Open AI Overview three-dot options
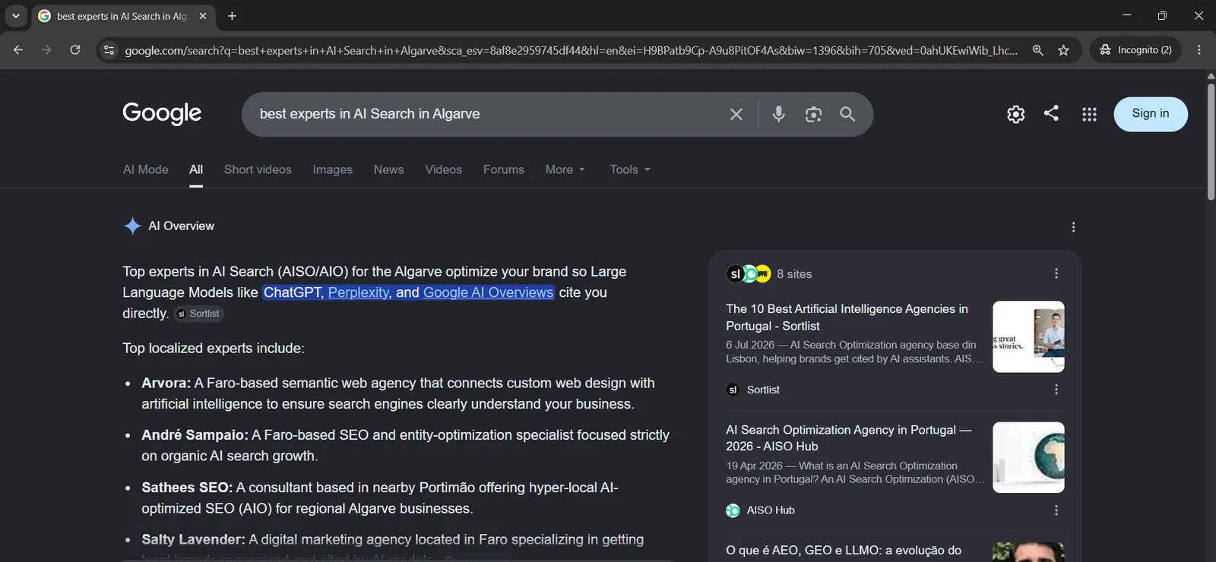Image resolution: width=1216 pixels, height=562 pixels. click(1073, 227)
